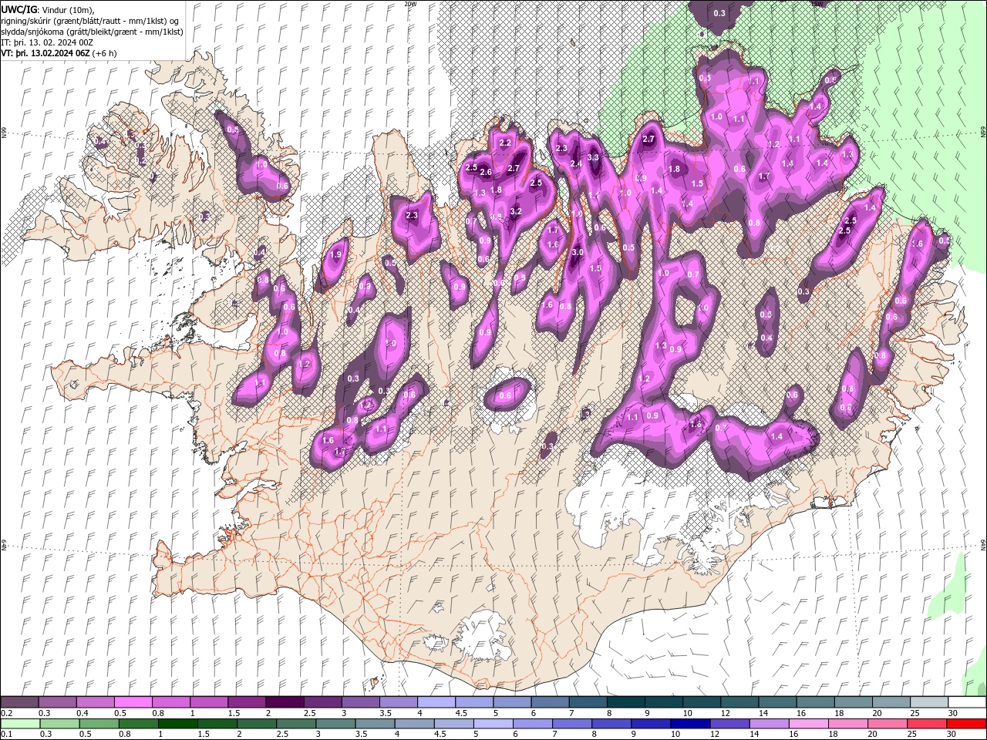Click the '20W' longitude label at the top
This screenshot has width=987, height=740.
(410, 4)
